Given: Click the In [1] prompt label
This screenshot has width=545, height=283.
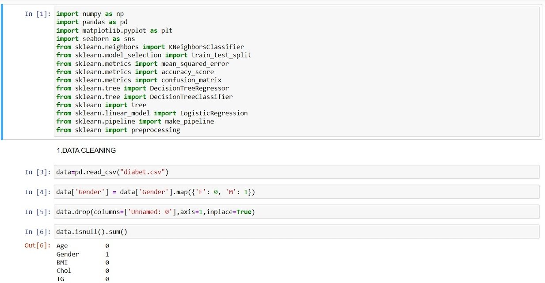Looking at the screenshot, I should (37, 14).
